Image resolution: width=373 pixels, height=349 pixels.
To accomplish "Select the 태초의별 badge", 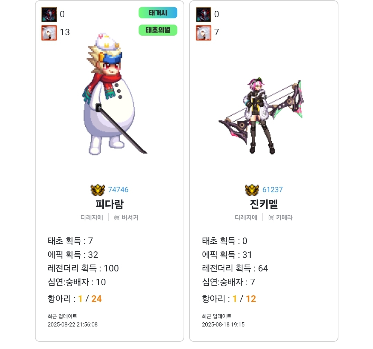I will [158, 30].
